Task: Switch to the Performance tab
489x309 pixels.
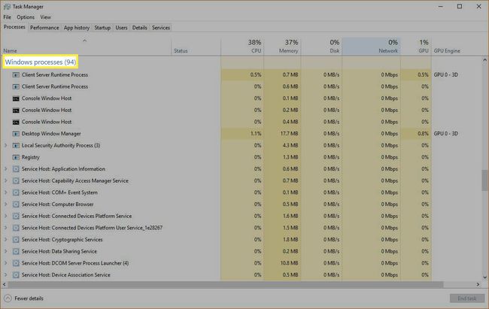Action: coord(44,28)
